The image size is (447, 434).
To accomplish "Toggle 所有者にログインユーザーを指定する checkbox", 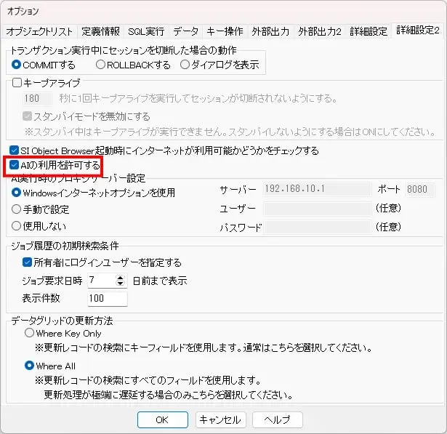I will (28, 262).
